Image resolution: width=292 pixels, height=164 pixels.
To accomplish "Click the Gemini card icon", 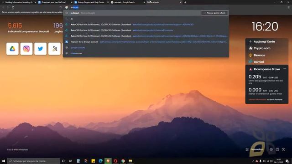I will tap(250, 61).
